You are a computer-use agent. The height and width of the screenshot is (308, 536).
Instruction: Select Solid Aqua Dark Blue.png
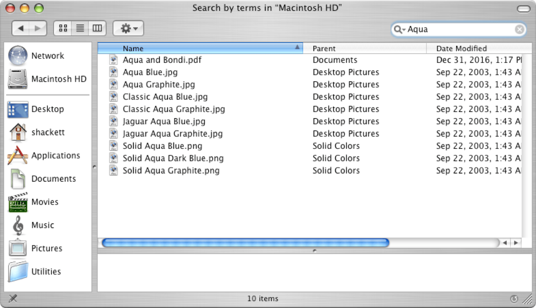(x=173, y=158)
